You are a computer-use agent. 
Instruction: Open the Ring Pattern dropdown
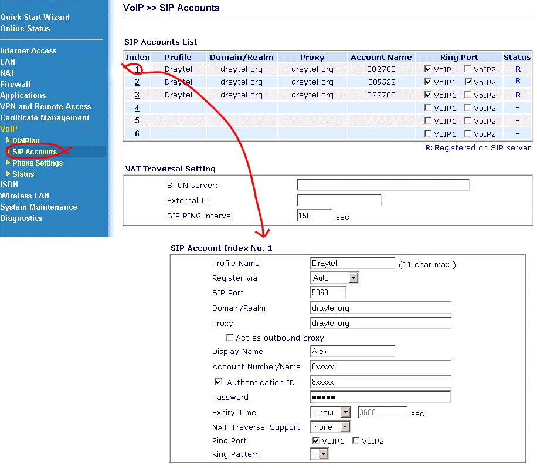tap(320, 454)
